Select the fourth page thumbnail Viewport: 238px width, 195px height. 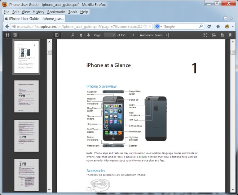pos(26,175)
